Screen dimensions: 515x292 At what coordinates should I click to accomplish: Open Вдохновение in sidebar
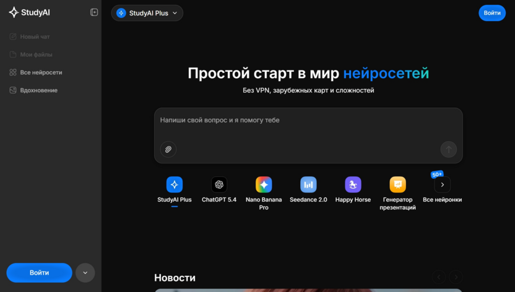[33, 90]
